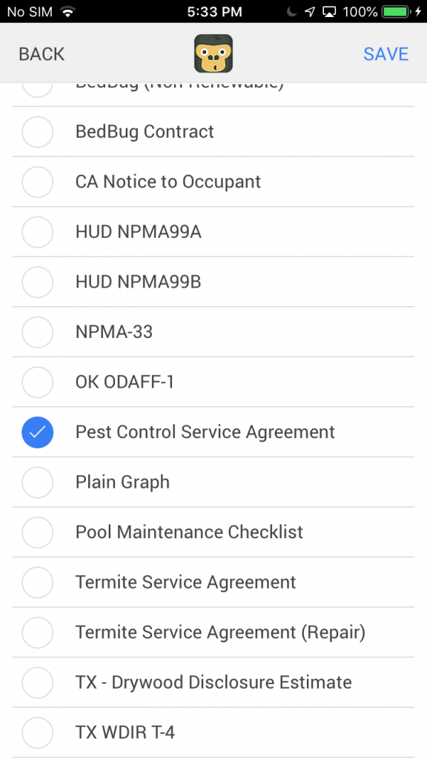Tap the AirPlay screen mirroring status icon

point(330,12)
